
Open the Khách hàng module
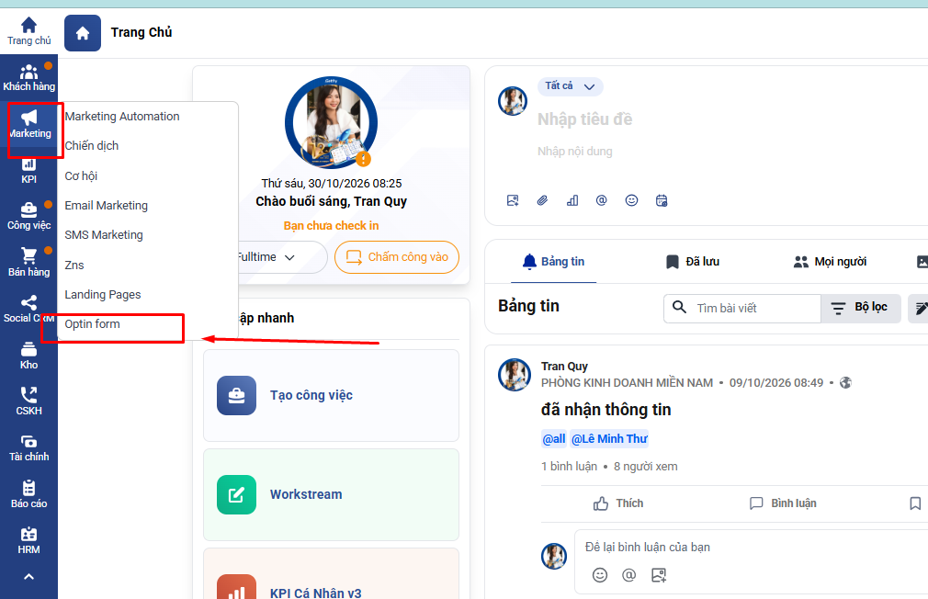pyautogui.click(x=28, y=78)
